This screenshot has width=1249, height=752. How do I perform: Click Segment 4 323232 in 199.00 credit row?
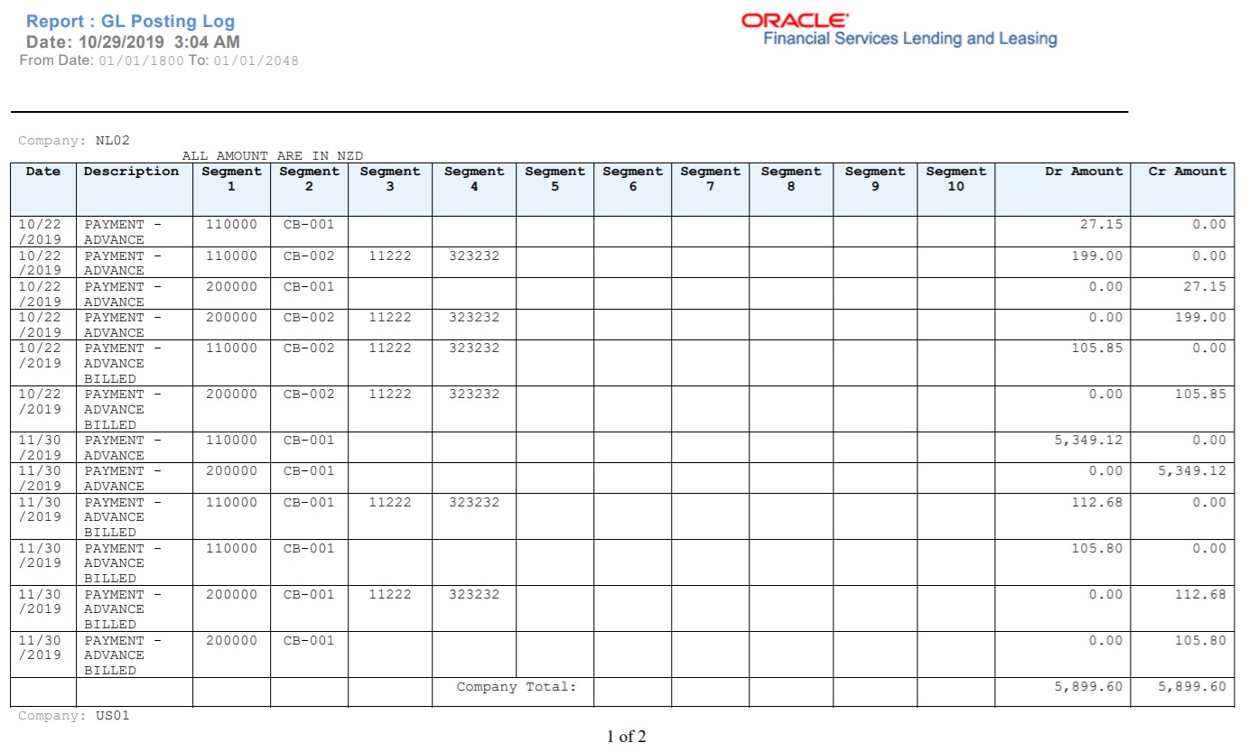point(474,317)
